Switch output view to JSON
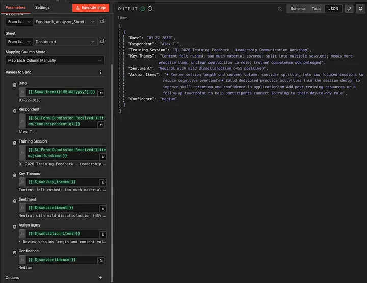 point(333,9)
